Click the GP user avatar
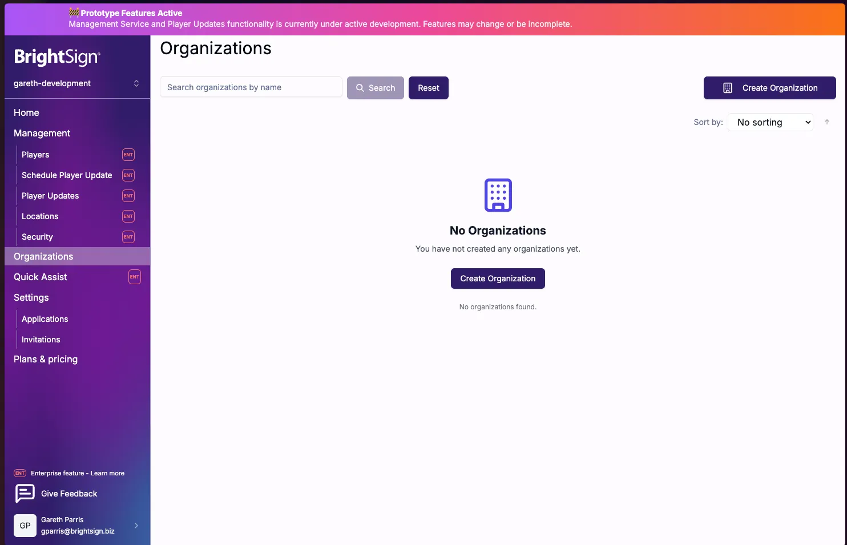The width and height of the screenshot is (847, 545). (x=25, y=526)
